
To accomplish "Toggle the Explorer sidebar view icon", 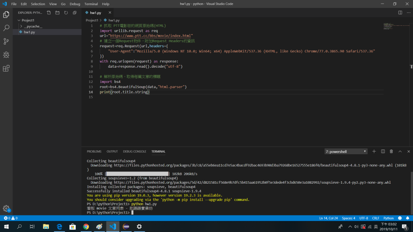I will point(6,14).
